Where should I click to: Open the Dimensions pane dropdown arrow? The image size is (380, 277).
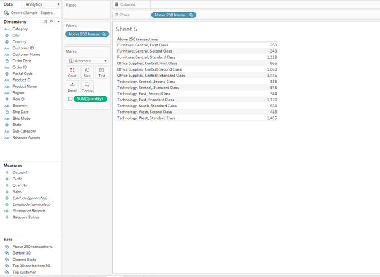click(x=59, y=22)
